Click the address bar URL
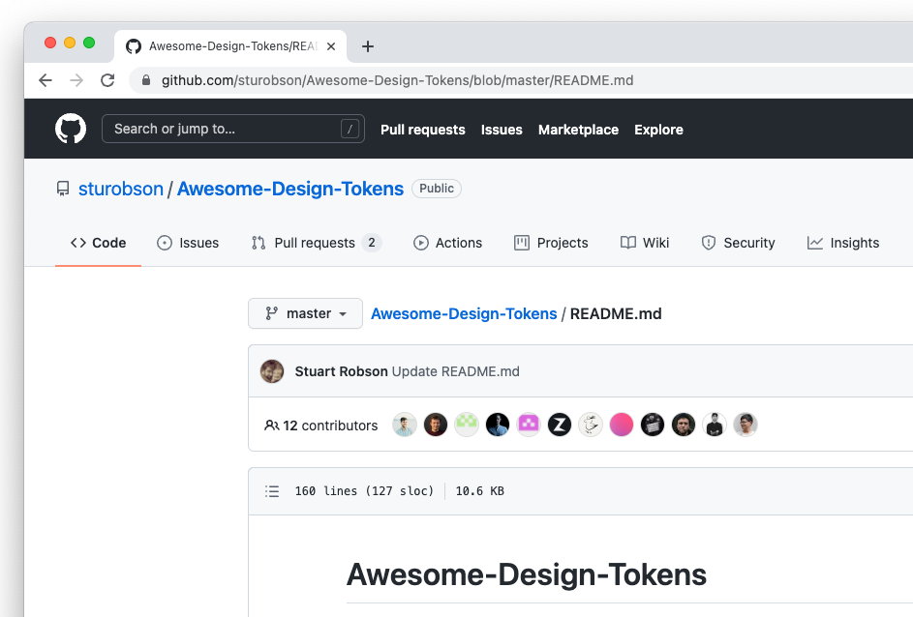The width and height of the screenshot is (913, 617). [397, 80]
